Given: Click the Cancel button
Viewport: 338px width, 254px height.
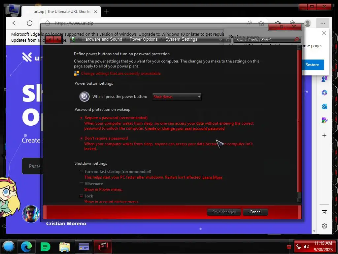Looking at the screenshot, I should click(x=255, y=212).
